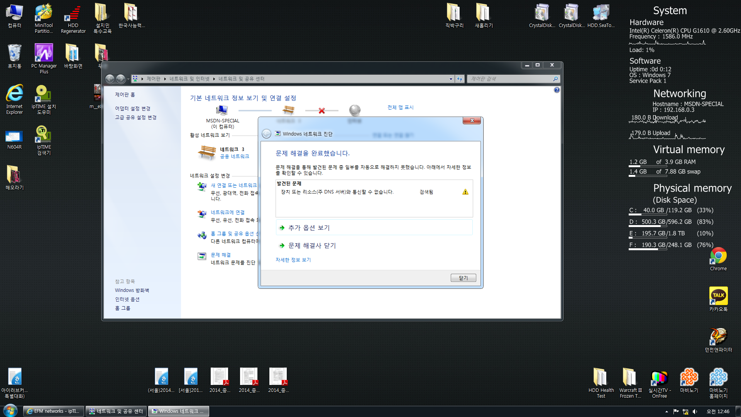Open the HDD.SeaTools desktop icon
This screenshot has height=417, width=741.
(601, 16)
